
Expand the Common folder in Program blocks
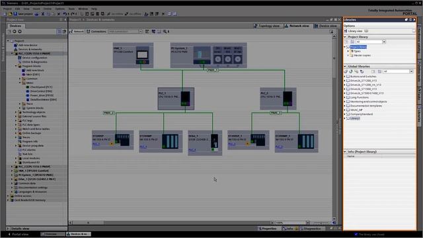click(x=20, y=79)
